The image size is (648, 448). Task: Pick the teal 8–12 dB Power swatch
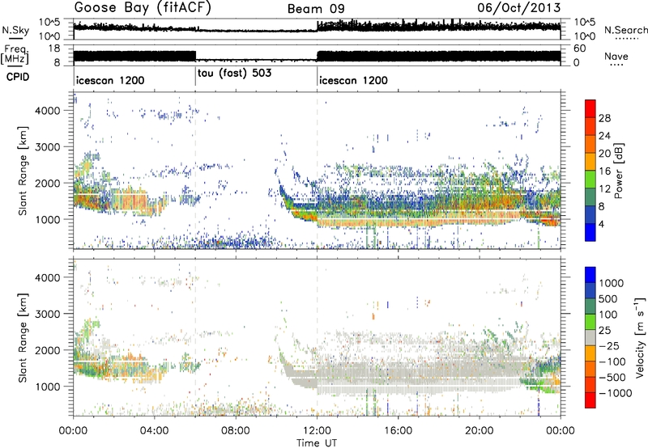pyautogui.click(x=590, y=197)
